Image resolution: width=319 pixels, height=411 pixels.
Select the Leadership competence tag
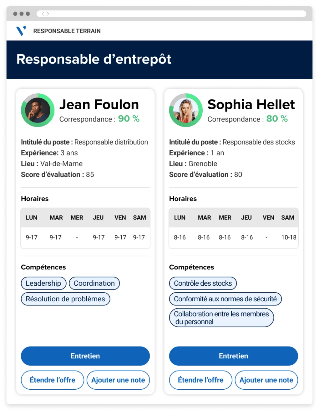[x=43, y=283]
